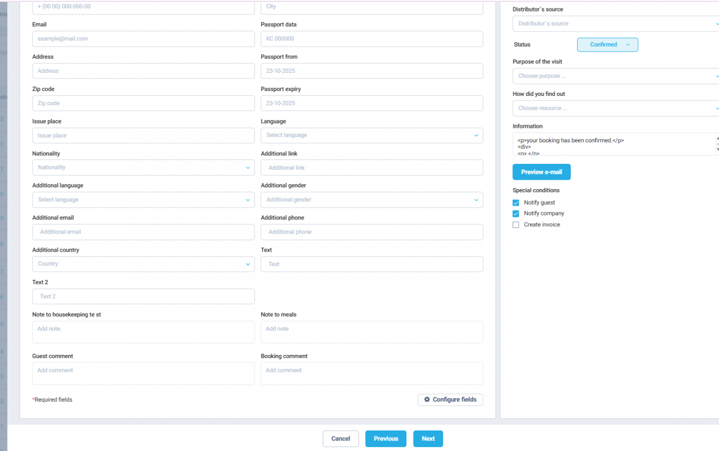Click the Email input field
719x451 pixels.
pos(143,38)
